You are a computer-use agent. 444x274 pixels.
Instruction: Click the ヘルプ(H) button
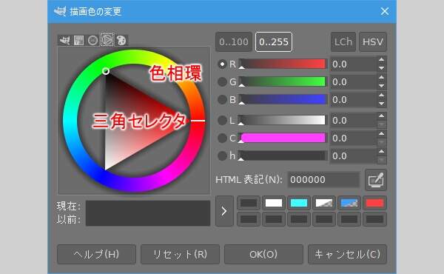(x=96, y=255)
